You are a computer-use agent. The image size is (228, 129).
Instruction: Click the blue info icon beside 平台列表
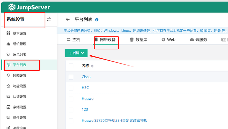coord(97,20)
